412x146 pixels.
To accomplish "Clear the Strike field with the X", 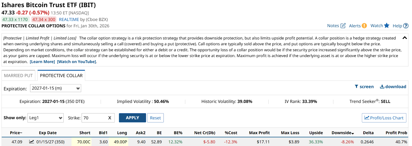I will tap(110, 118).
